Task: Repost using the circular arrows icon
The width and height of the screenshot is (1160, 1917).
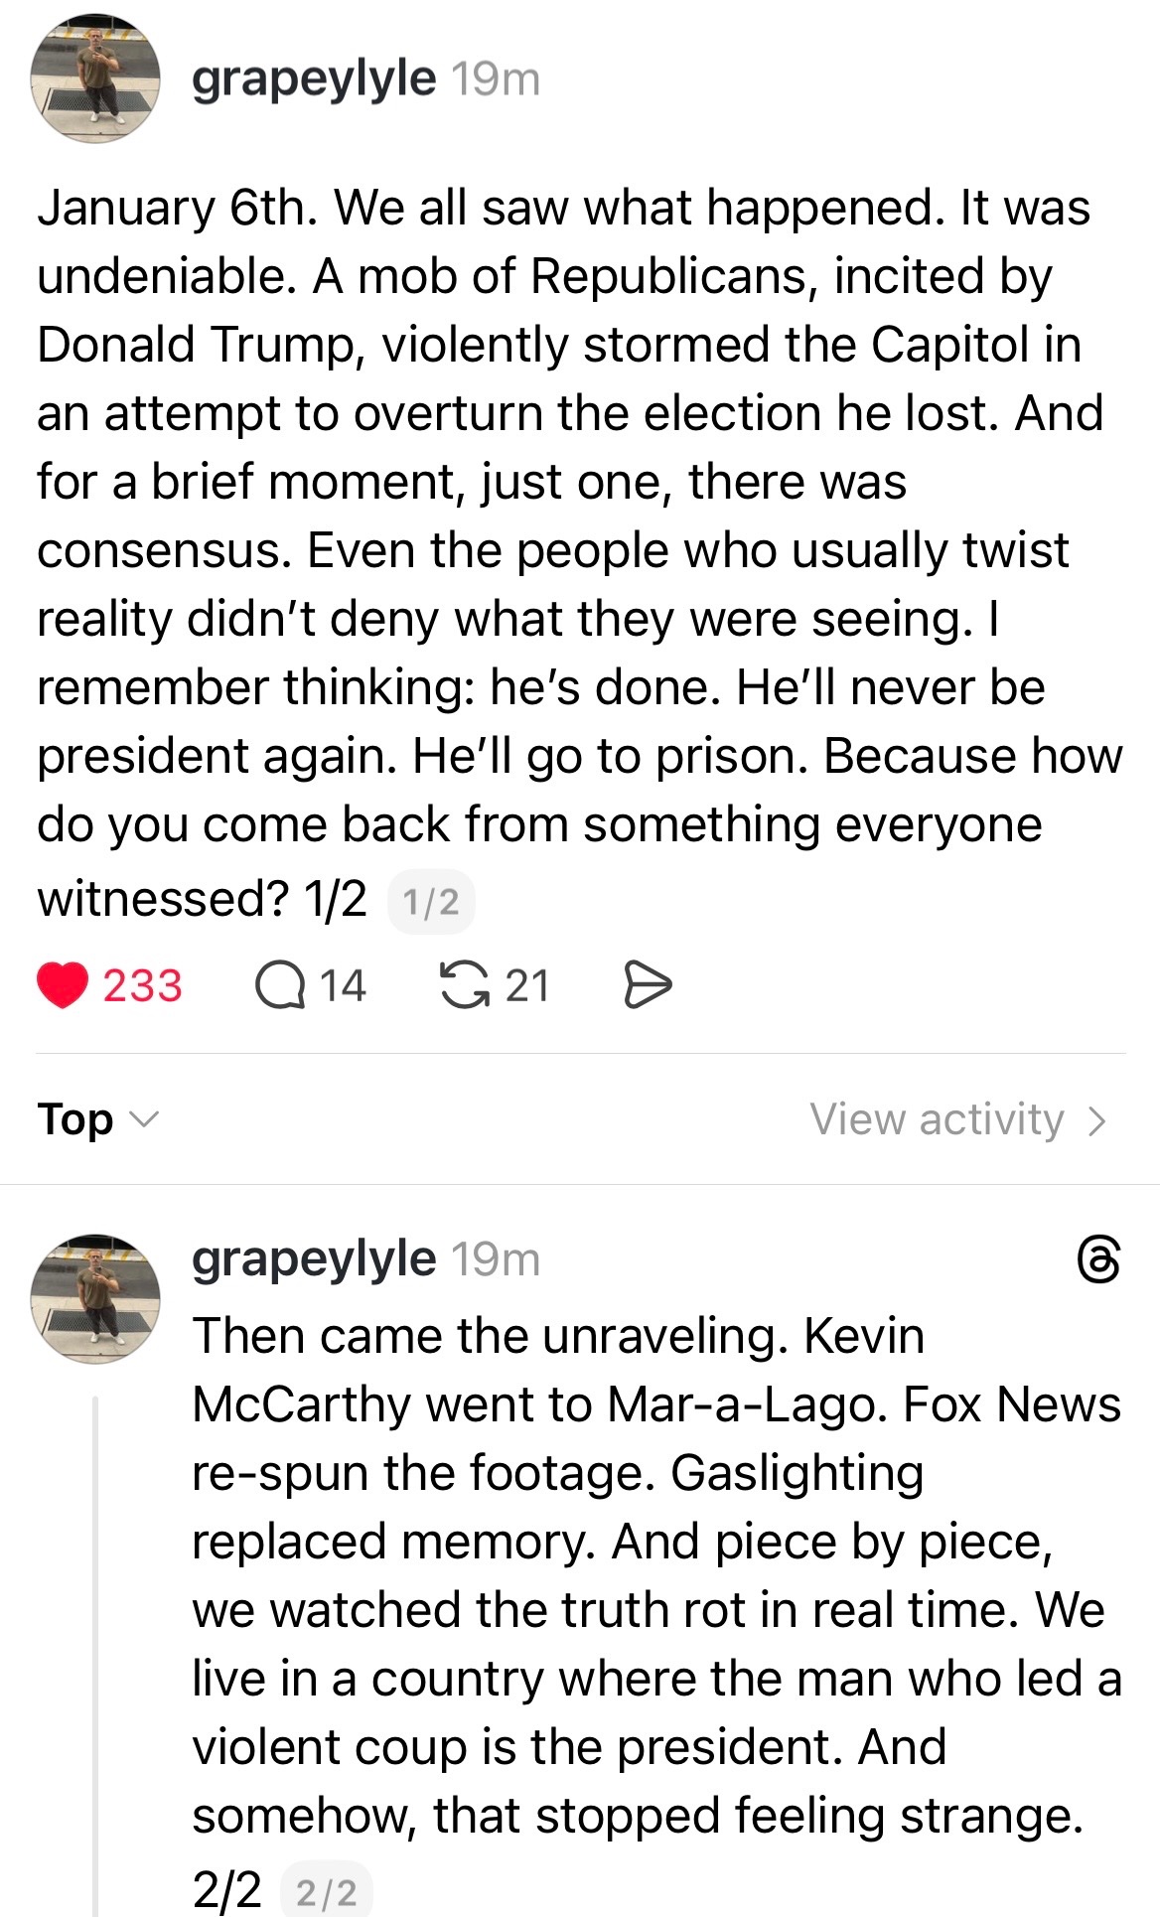Action: (465, 985)
